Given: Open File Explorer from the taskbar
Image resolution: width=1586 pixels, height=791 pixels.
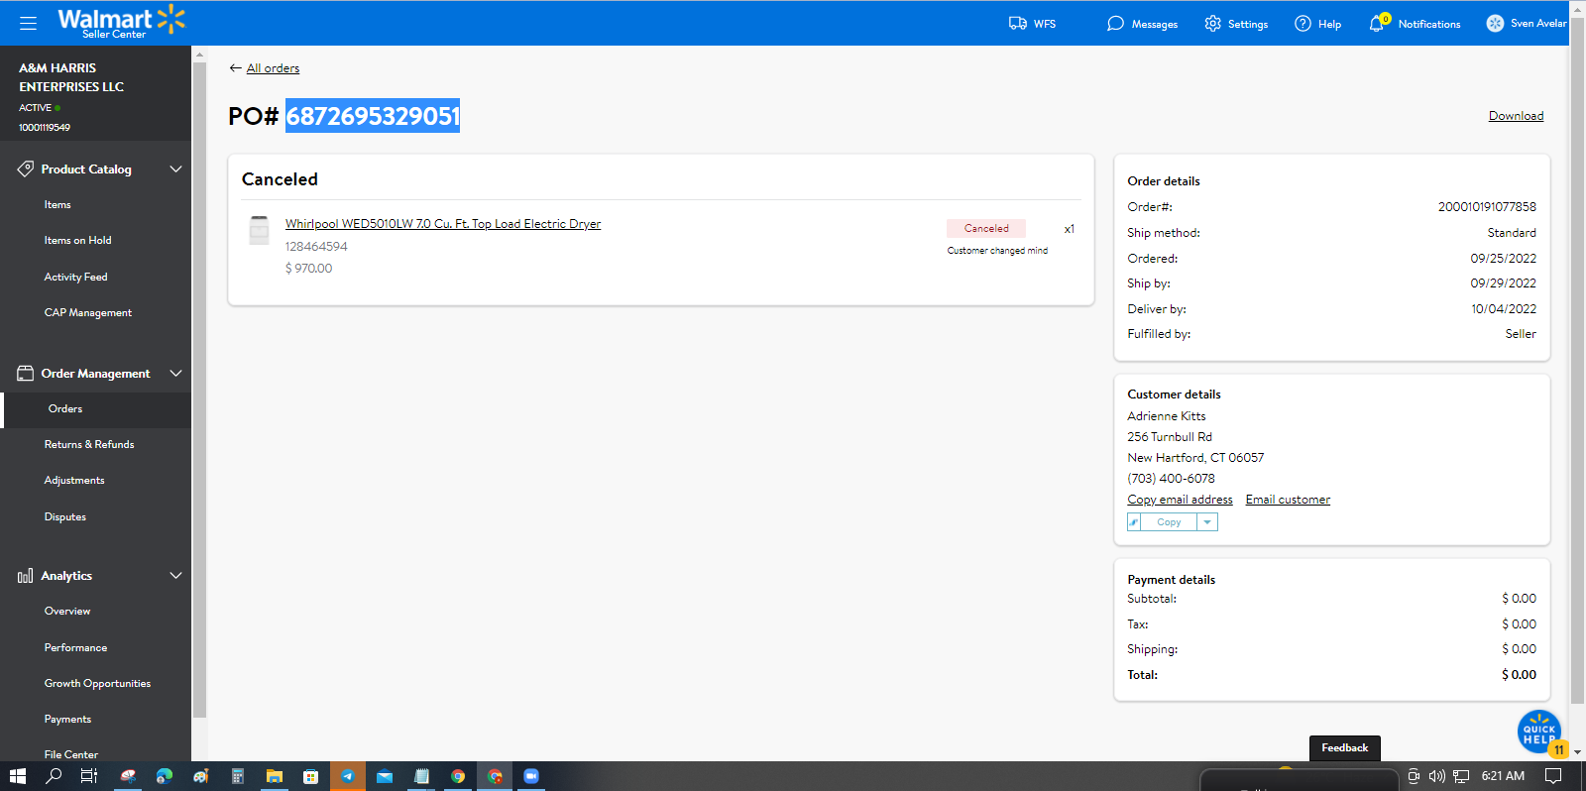Looking at the screenshot, I should [275, 776].
